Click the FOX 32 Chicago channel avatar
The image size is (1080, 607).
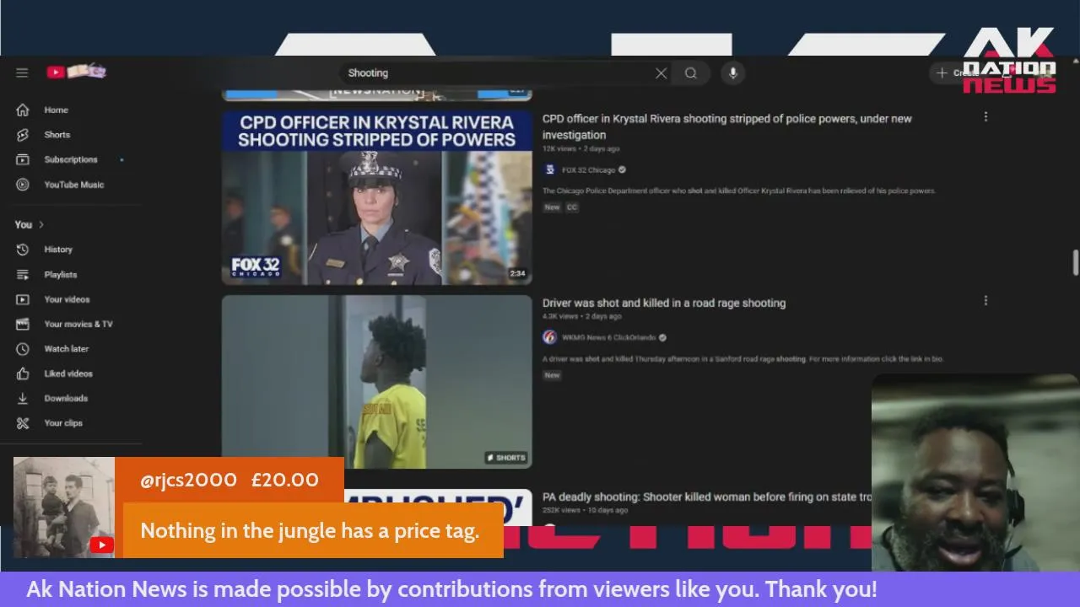click(x=549, y=170)
